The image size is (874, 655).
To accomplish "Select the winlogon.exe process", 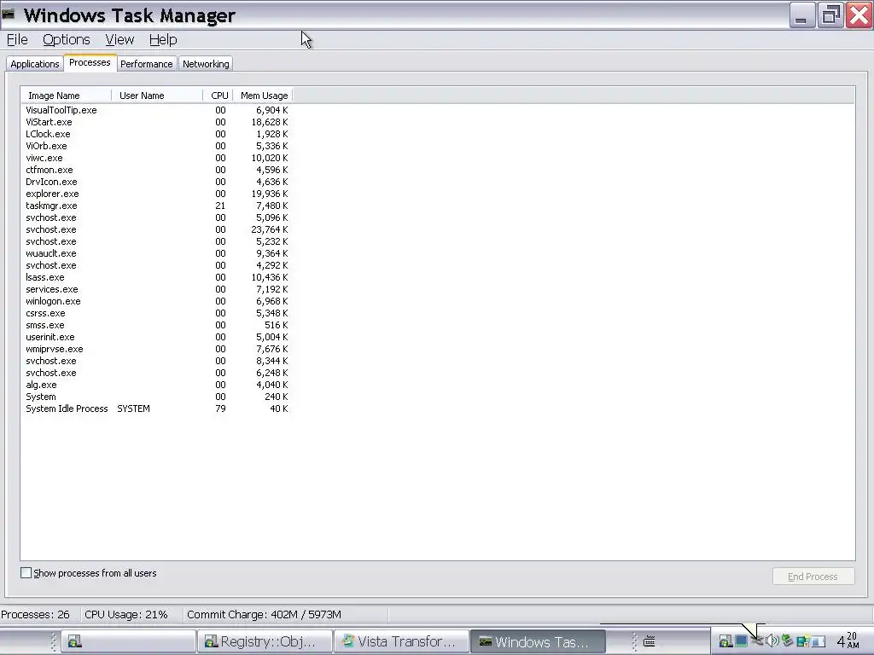I will (x=157, y=301).
